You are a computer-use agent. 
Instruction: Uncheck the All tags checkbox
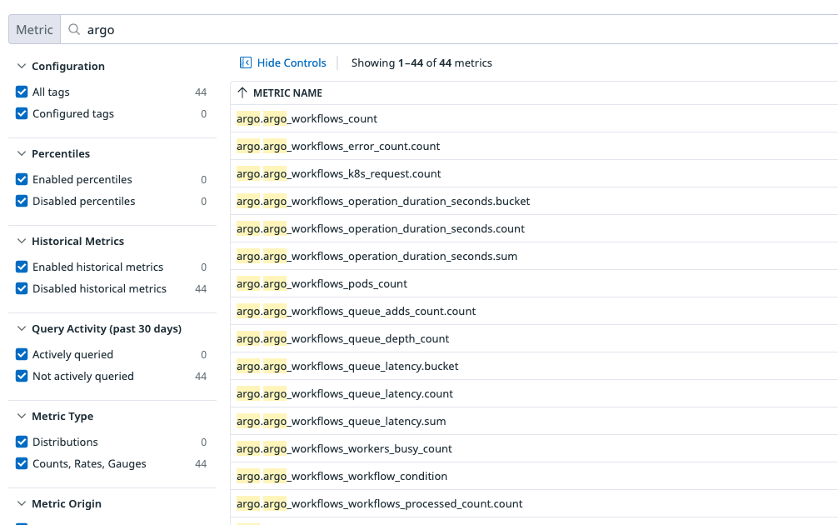pyautogui.click(x=22, y=92)
